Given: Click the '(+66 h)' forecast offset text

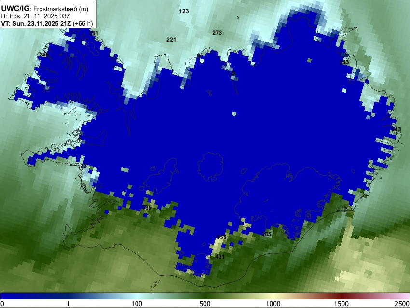Looking at the screenshot, I should click(x=82, y=24).
